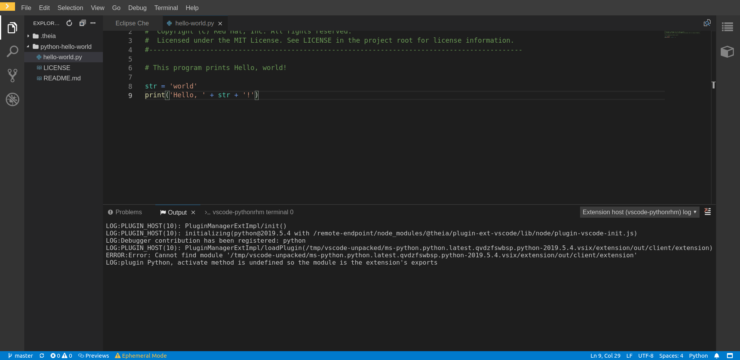
Task: Collapse the python-hello-world folder
Action: coord(27,47)
